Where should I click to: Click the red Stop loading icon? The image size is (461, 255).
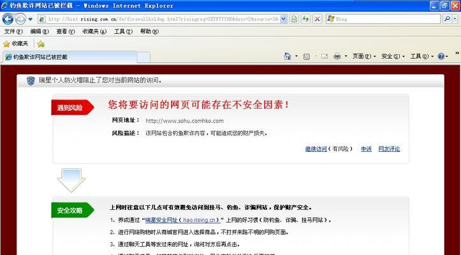pos(318,19)
